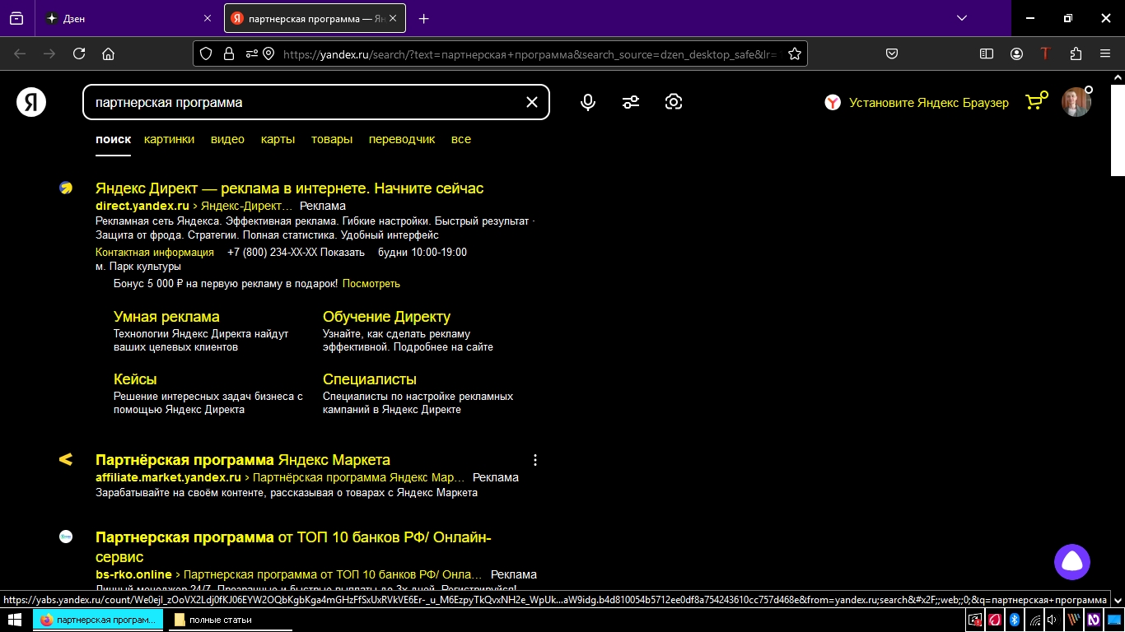The image size is (1125, 632).
Task: Open affiliate.market.yandex.ru green URL
Action: click(x=168, y=477)
